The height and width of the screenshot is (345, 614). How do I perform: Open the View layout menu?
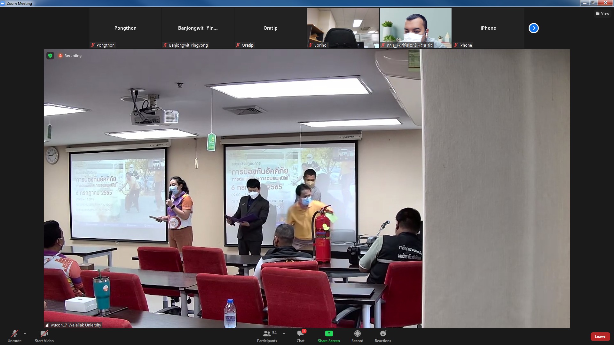click(602, 13)
